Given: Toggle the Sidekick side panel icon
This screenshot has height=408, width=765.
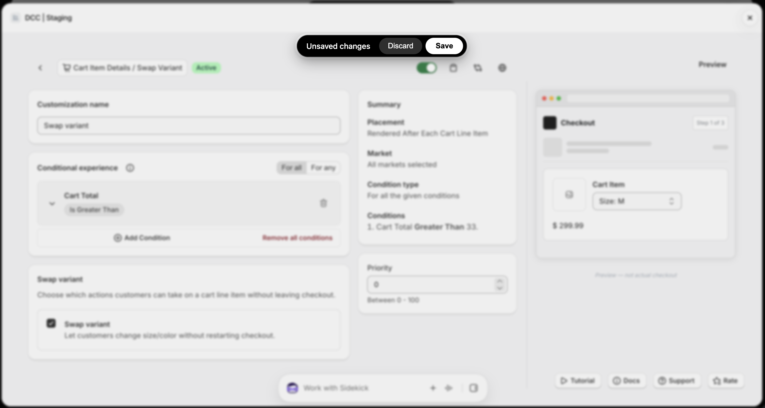Looking at the screenshot, I should [x=473, y=388].
